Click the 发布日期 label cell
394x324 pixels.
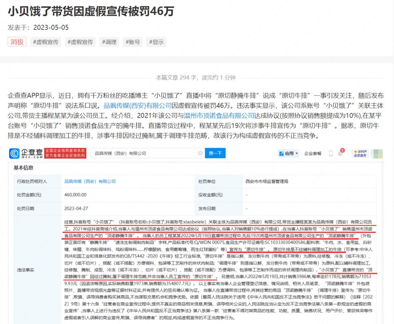[x=219, y=208]
